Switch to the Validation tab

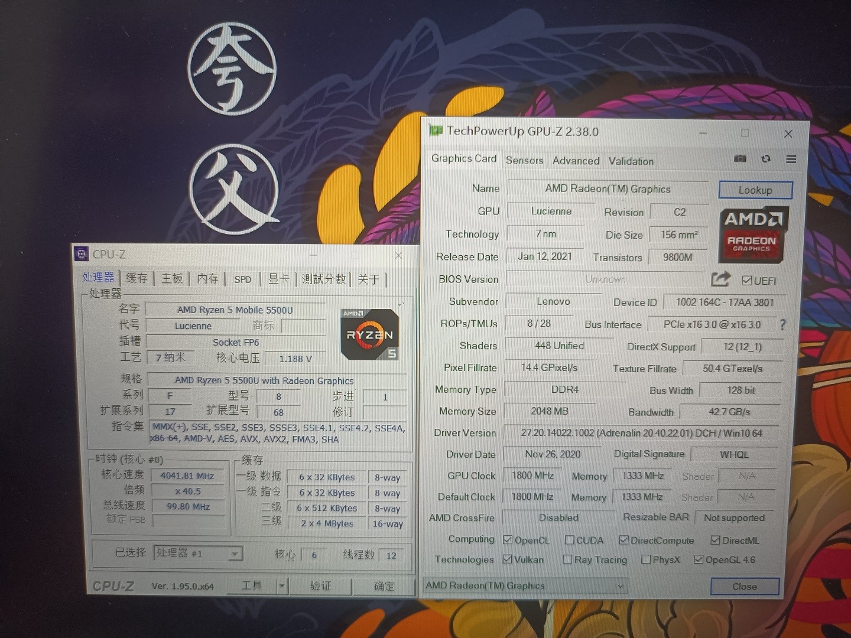(x=631, y=161)
